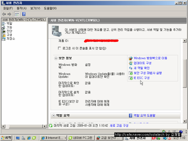Select root node 서버 관리자(WIN-VZ4TLCRW5DL)
This screenshot has height=141, width=188.
(x=24, y=20)
